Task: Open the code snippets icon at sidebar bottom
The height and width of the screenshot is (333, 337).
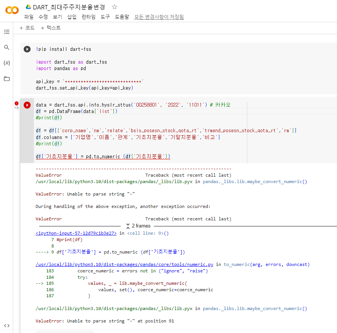Action: (7, 326)
